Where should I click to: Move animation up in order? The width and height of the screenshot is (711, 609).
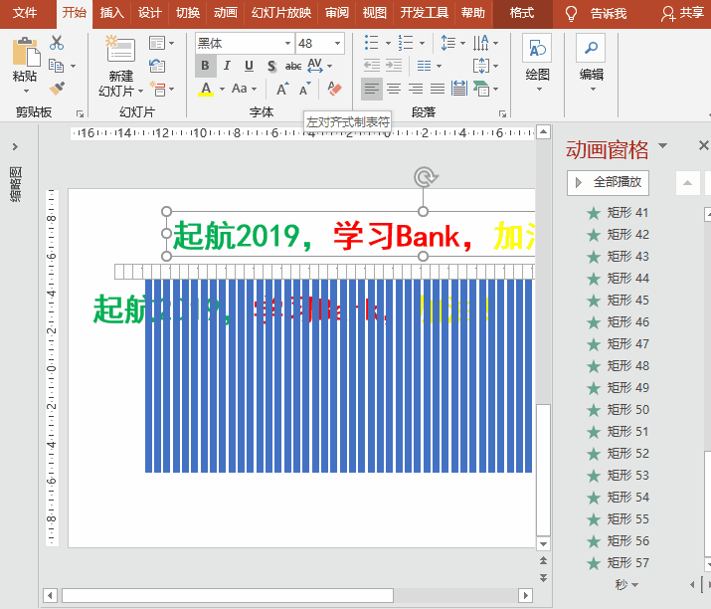[x=687, y=183]
